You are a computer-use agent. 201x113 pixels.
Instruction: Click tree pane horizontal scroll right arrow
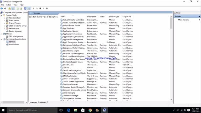coord(26,102)
